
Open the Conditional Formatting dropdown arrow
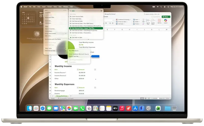(130, 20)
